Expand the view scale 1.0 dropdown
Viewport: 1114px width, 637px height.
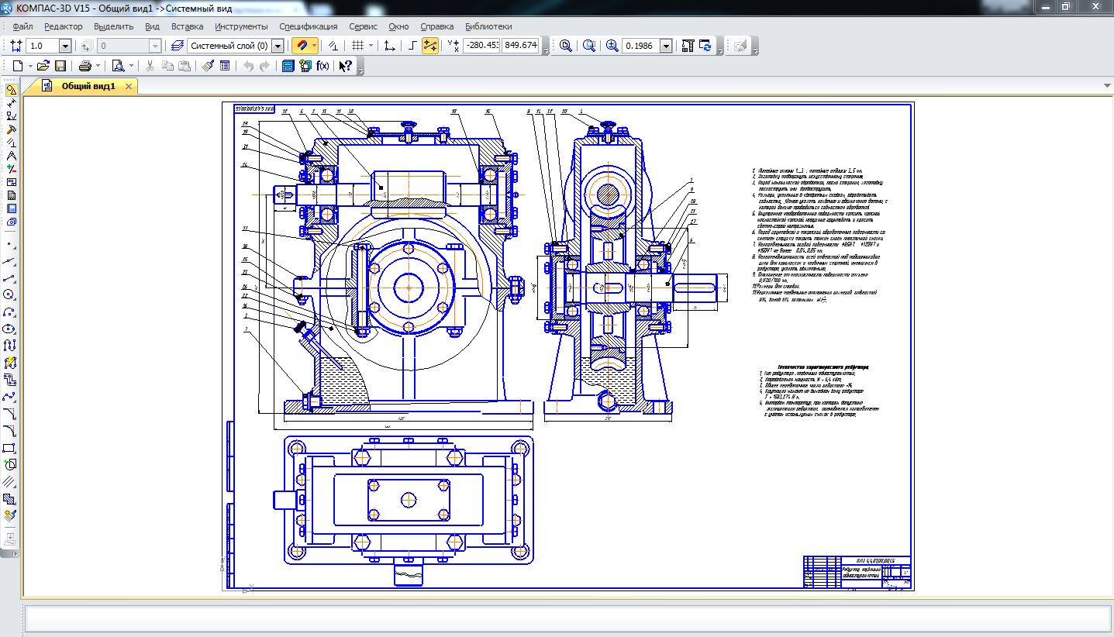click(65, 46)
